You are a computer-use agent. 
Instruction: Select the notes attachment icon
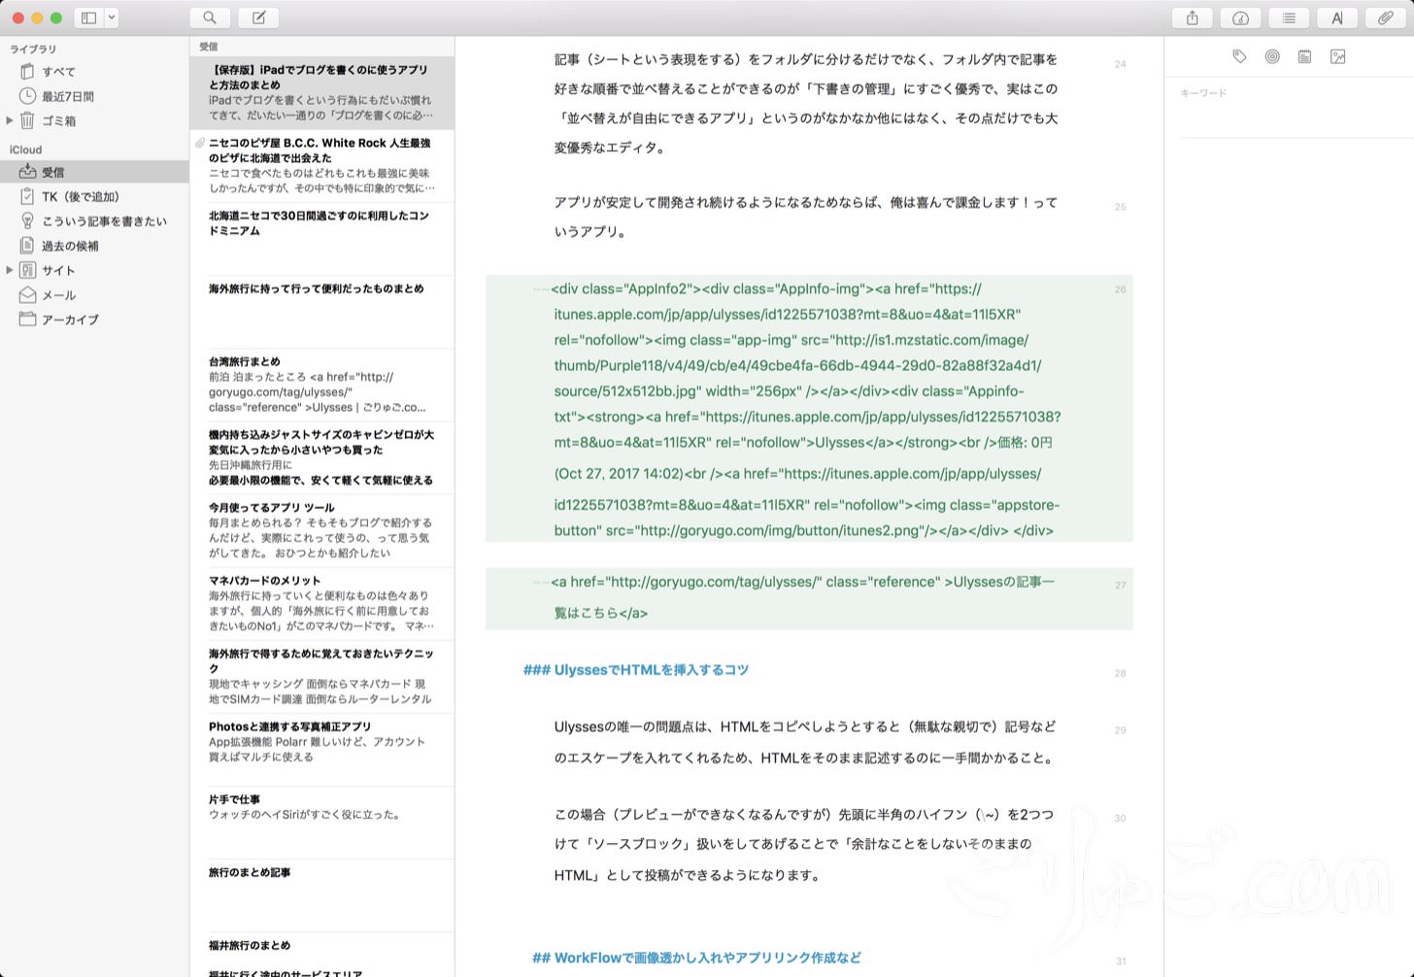coord(1304,57)
